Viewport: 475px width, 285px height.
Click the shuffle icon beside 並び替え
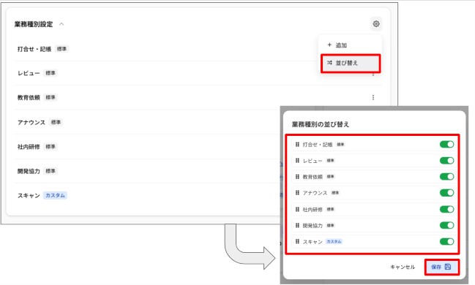click(x=329, y=63)
